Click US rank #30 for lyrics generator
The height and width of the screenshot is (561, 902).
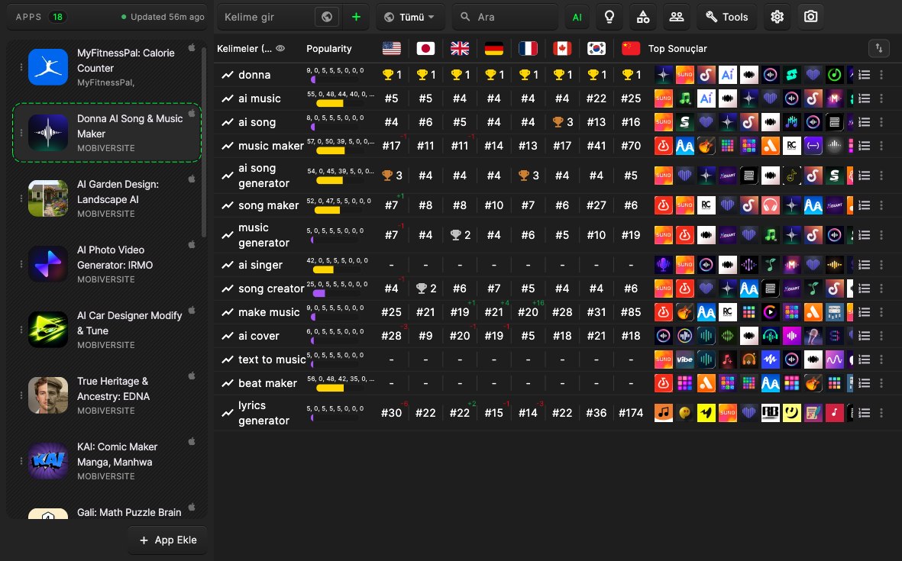pyautogui.click(x=392, y=413)
